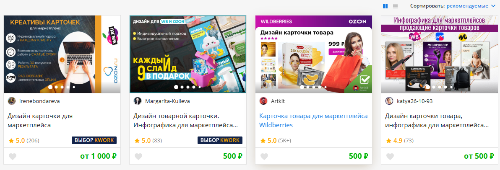The image size is (500, 170).
Task: Click the 'Выбор Kwork' badge on first gig
Action: 94,140
